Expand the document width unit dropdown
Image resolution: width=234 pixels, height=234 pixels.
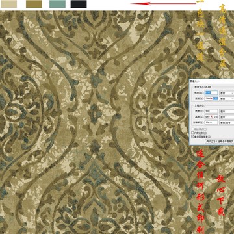[227, 111]
